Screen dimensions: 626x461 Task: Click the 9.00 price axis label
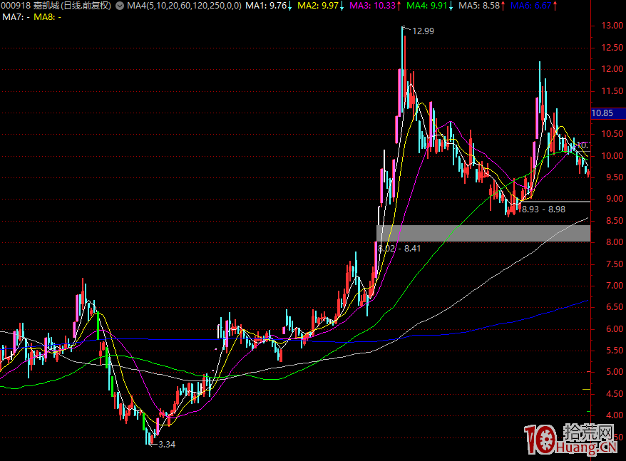point(615,199)
